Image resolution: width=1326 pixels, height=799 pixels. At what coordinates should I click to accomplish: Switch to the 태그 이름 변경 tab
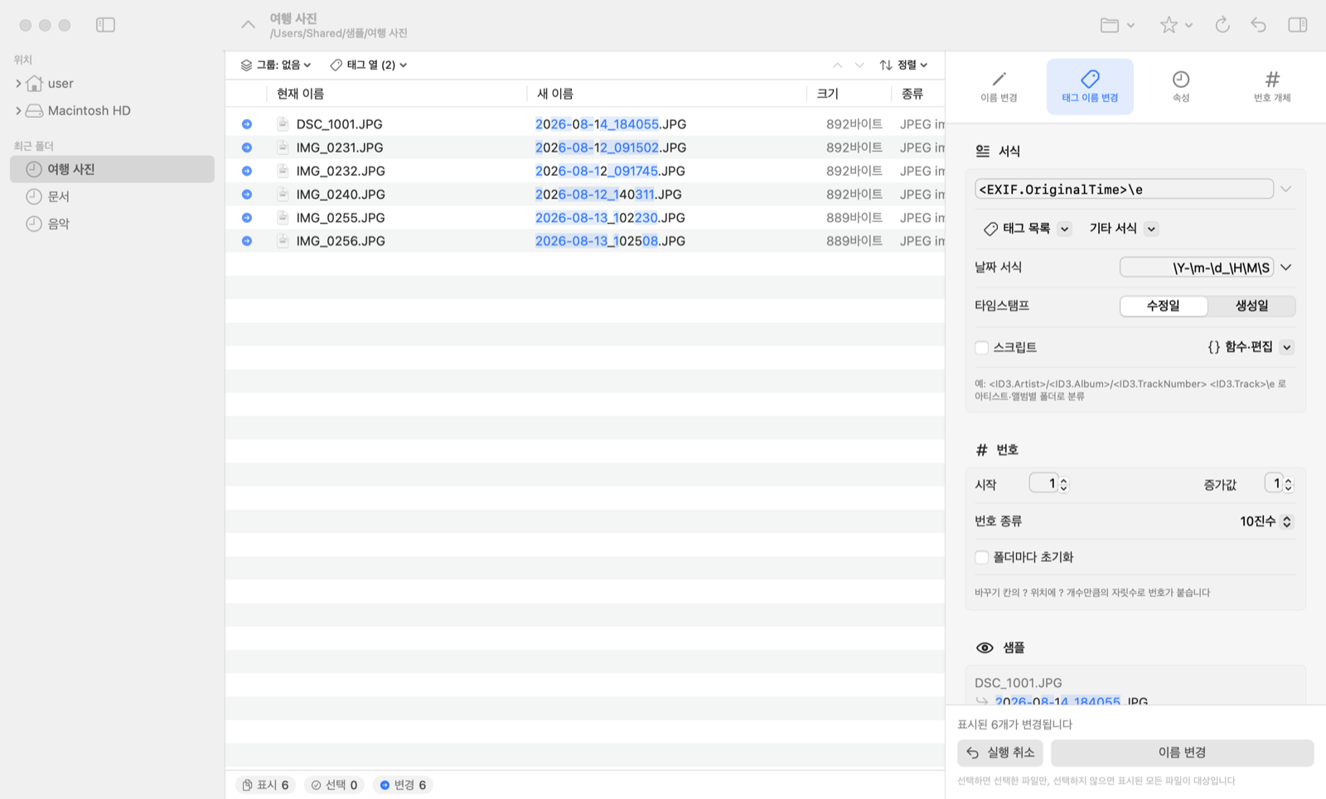(1090, 86)
